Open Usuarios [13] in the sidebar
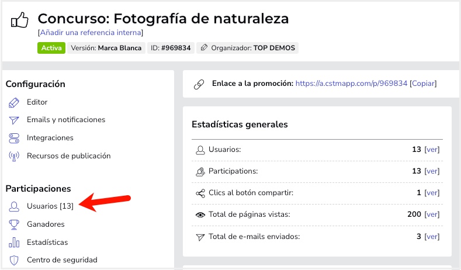 pyautogui.click(x=50, y=206)
